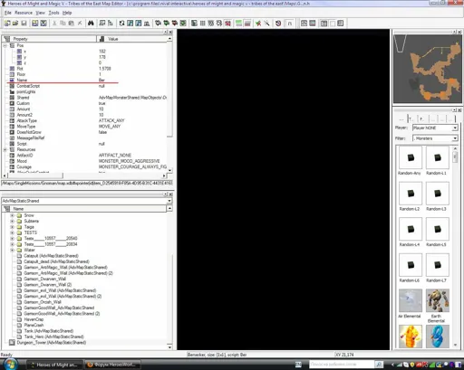This screenshot has width=464, height=370.
Task: Open the Filter Monsters dropdown
Action: (455, 138)
